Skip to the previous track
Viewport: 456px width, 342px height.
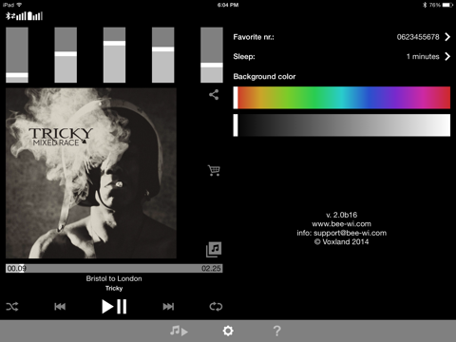[60, 307]
